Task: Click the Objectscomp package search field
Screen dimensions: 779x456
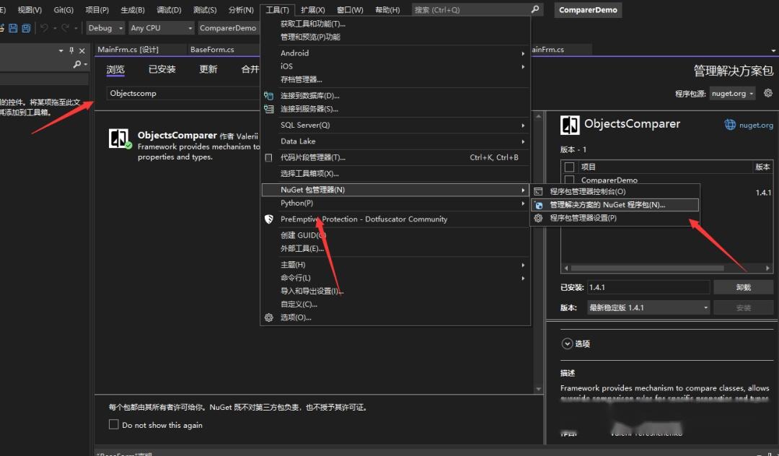Action: coord(182,93)
